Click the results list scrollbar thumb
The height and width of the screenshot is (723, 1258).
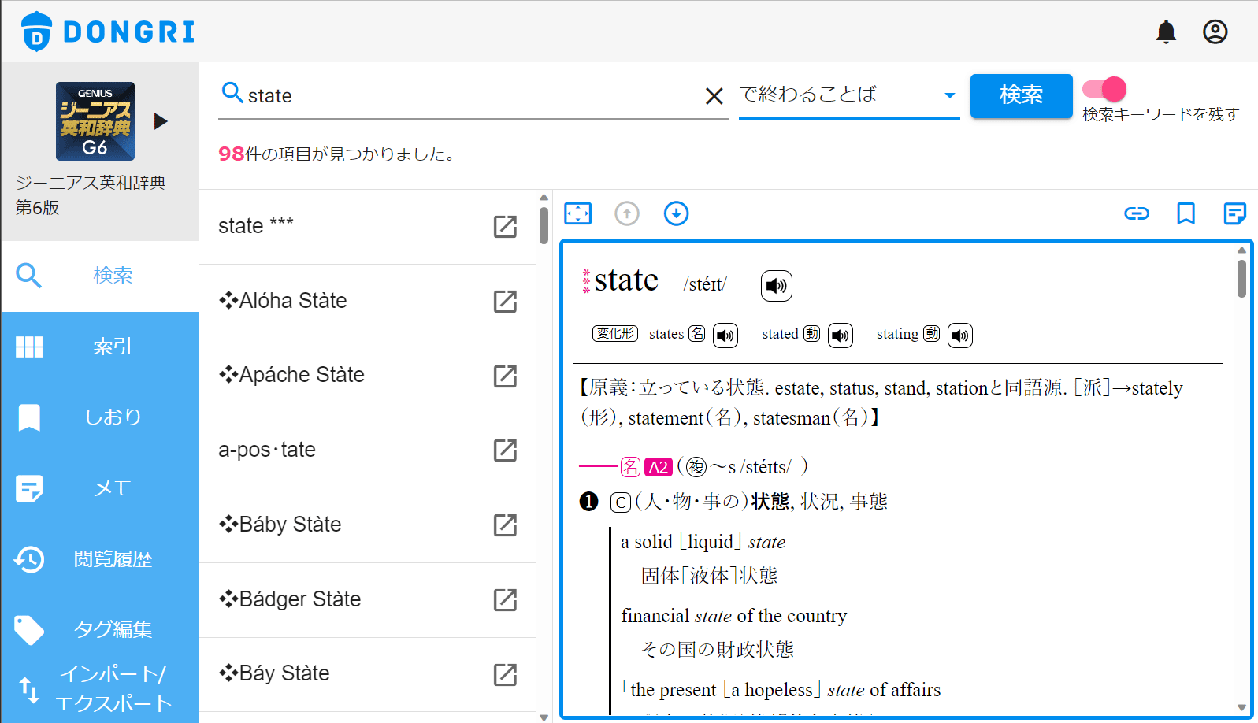[x=544, y=225]
